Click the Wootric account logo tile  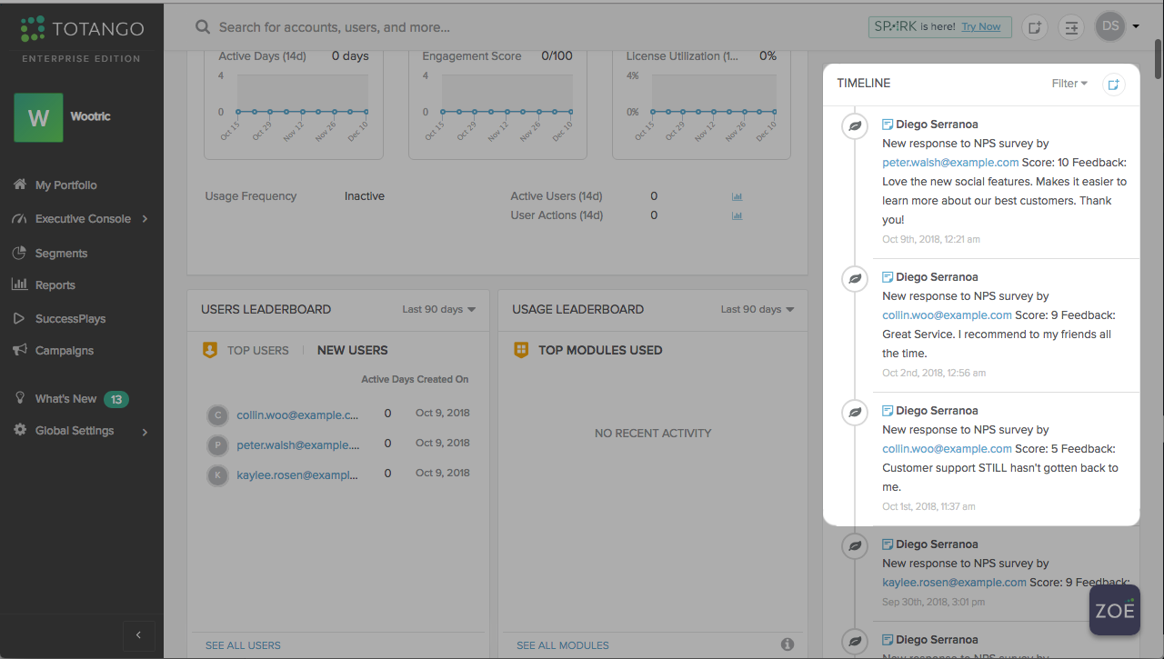[x=38, y=117]
